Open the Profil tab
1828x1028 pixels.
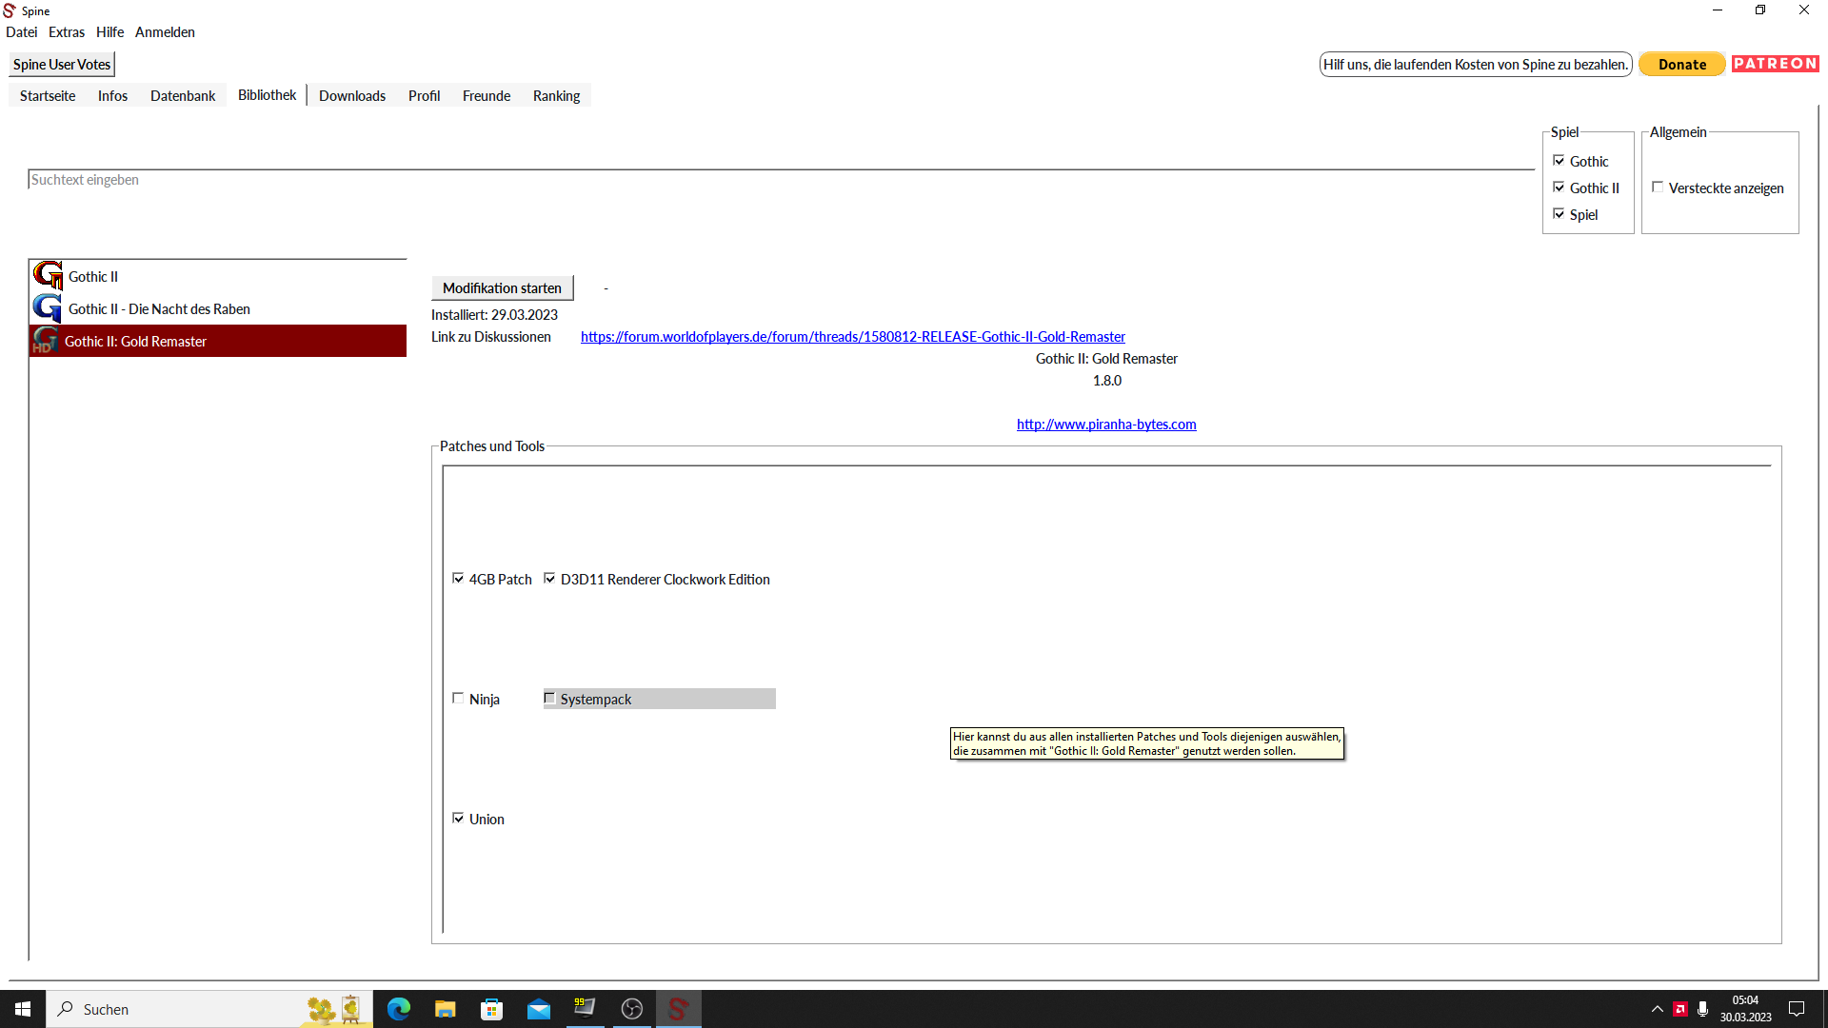coord(424,95)
